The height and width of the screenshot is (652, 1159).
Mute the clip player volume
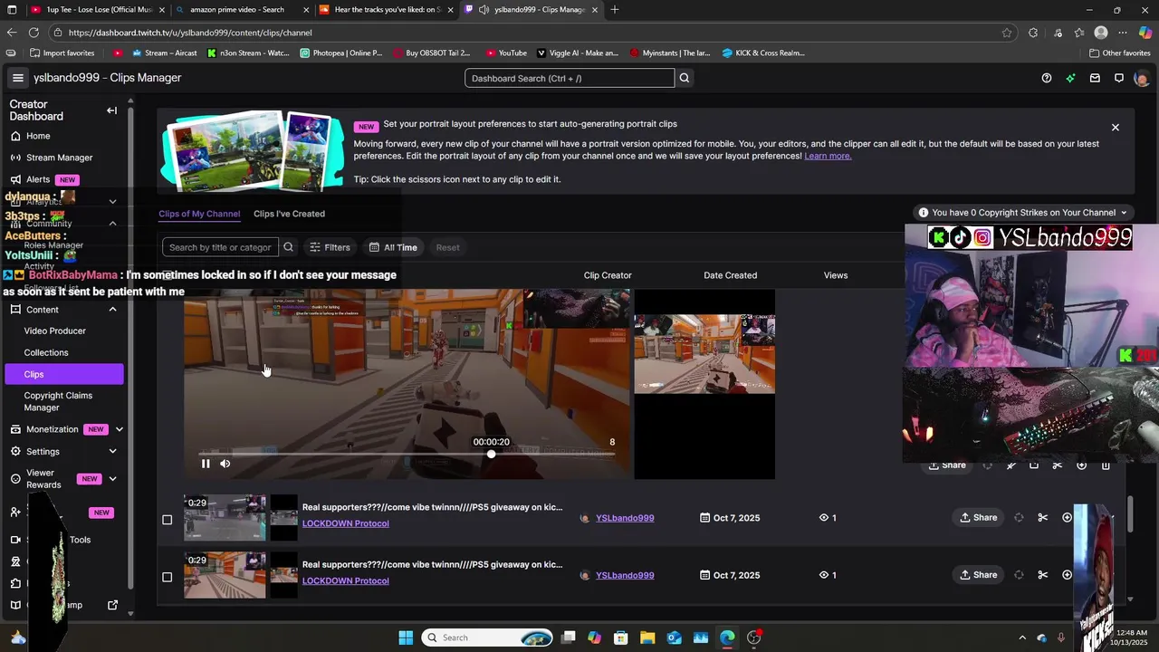coord(225,464)
